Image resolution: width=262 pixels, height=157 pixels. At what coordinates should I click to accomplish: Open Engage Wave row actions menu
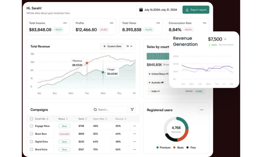pyautogui.click(x=134, y=126)
